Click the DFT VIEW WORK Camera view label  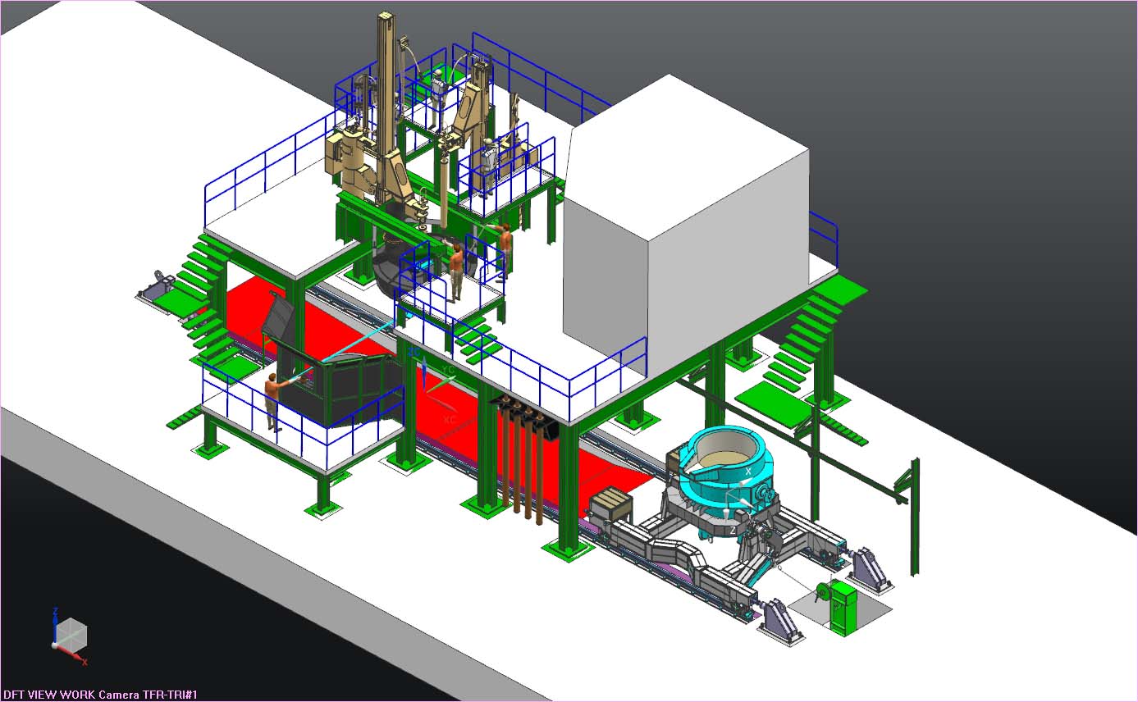99,695
